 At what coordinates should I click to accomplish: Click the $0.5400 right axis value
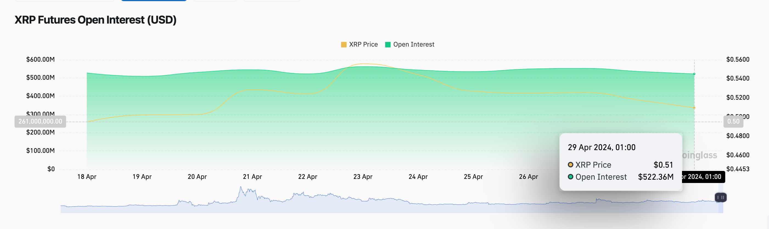[738, 78]
